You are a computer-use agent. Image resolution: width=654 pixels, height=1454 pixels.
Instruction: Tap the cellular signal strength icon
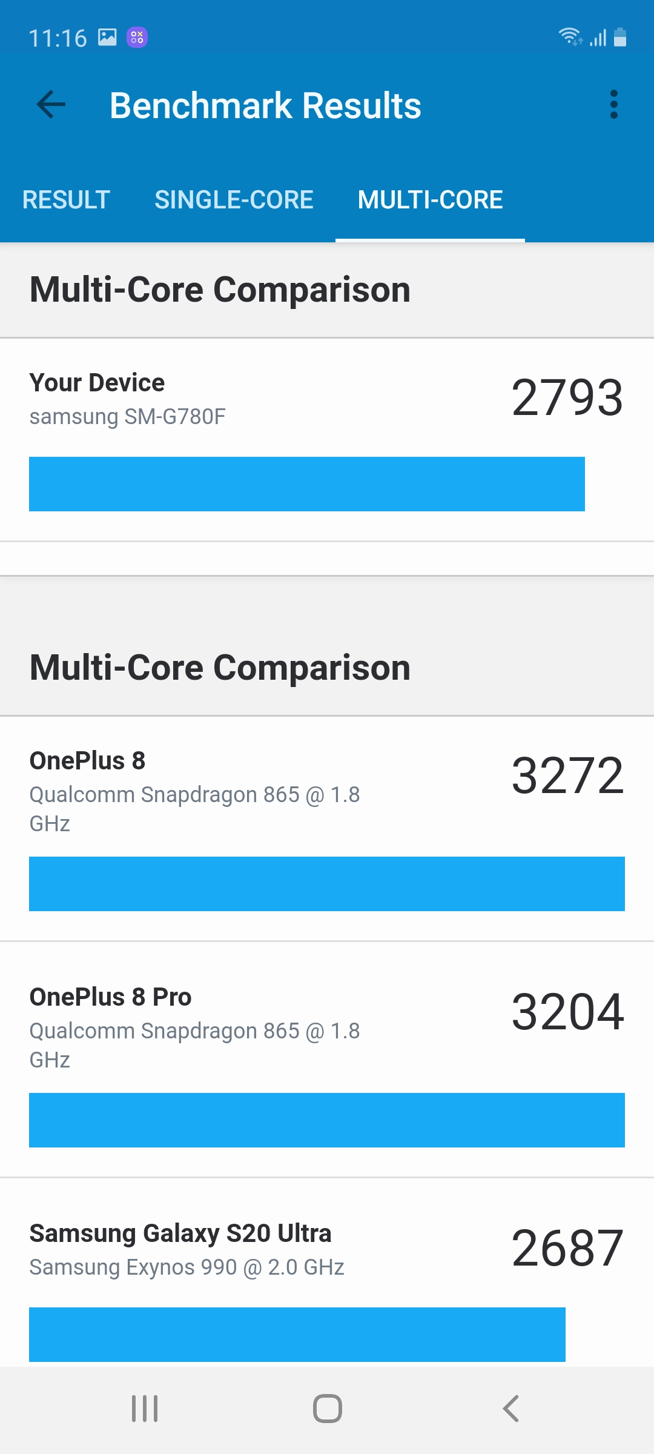[x=598, y=38]
